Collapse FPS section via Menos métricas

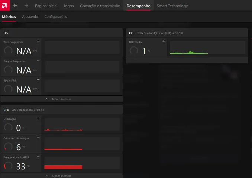[61, 99]
